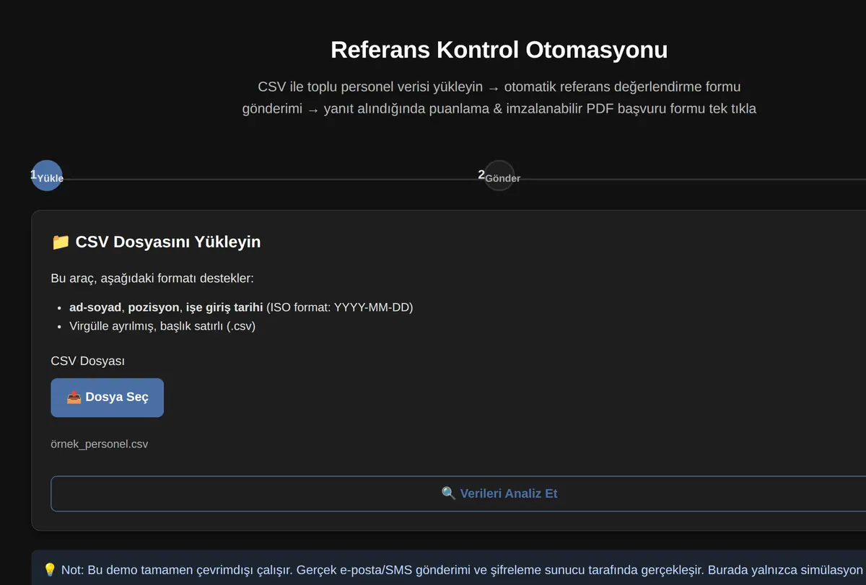Click the Verileri Analiz Et button

click(499, 493)
